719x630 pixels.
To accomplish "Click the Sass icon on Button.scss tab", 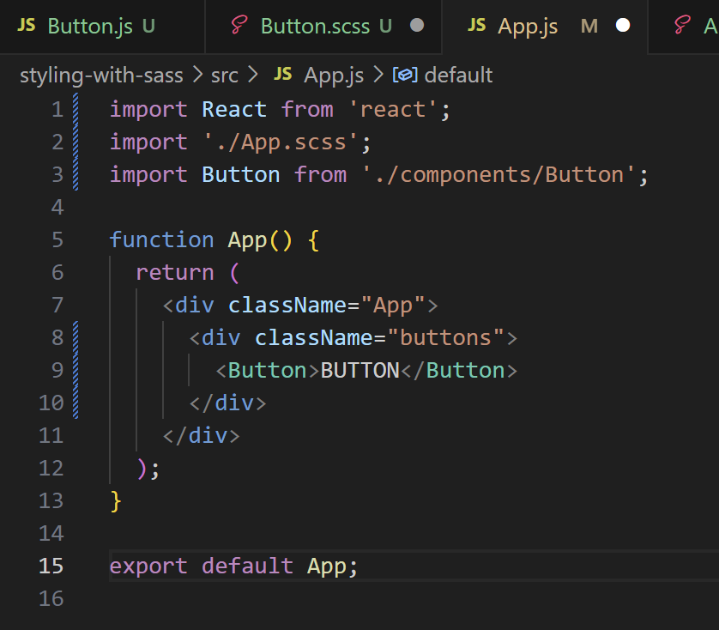I will click(x=239, y=25).
